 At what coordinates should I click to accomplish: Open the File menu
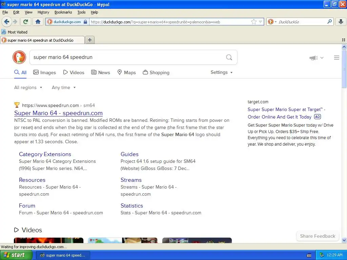(5, 12)
